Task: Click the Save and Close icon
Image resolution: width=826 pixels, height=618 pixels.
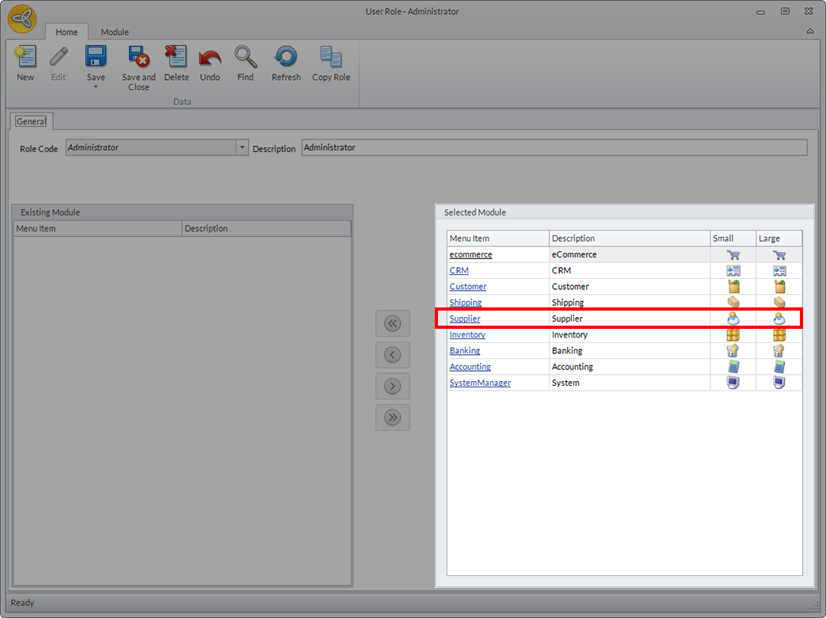Action: [139, 58]
